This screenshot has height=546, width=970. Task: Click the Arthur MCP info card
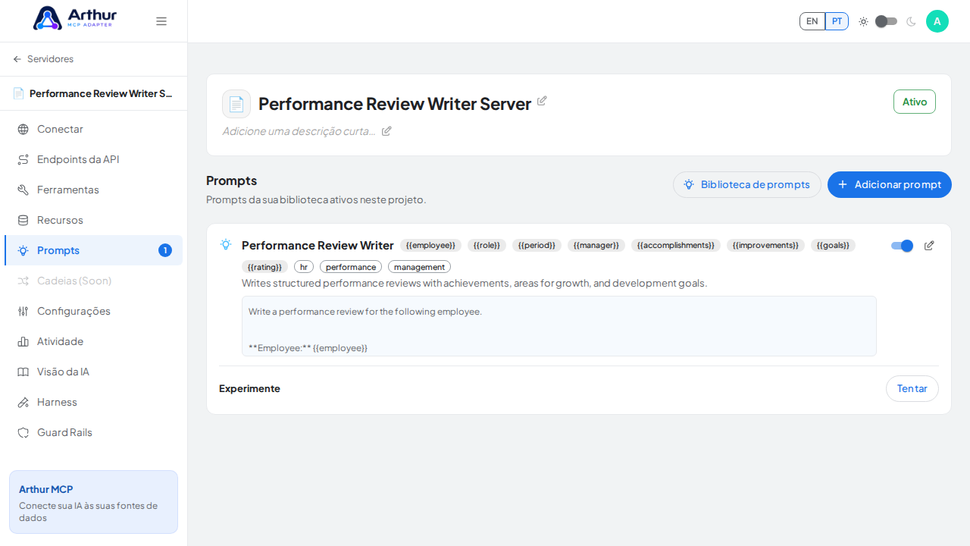click(x=93, y=502)
